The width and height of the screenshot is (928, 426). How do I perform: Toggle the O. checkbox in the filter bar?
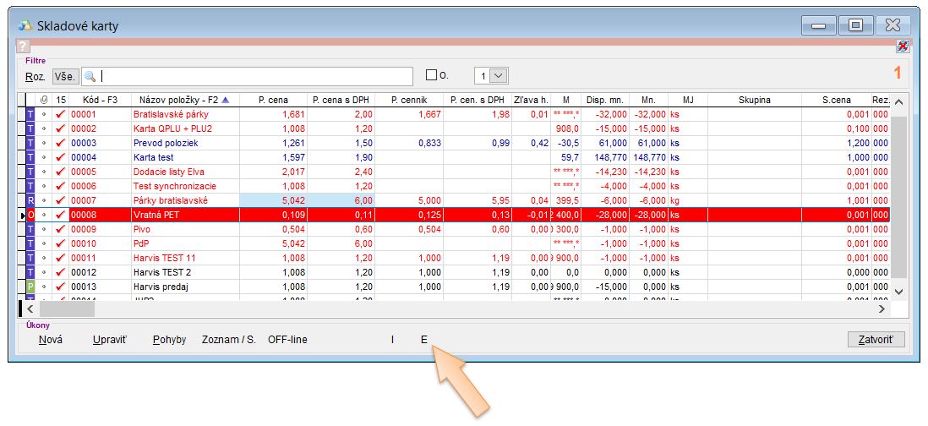click(431, 75)
